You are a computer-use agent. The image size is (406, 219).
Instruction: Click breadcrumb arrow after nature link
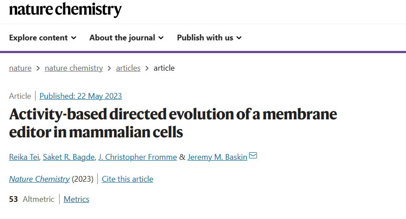click(38, 68)
